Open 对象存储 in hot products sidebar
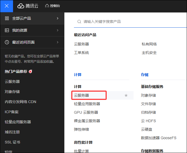The width and height of the screenshot is (187, 153). [12, 92]
